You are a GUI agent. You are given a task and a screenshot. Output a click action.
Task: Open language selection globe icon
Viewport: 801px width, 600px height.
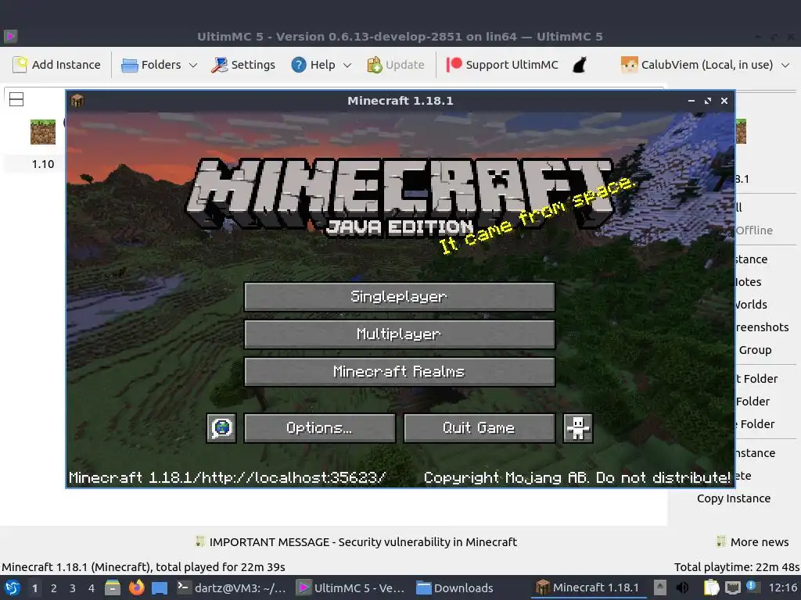221,427
